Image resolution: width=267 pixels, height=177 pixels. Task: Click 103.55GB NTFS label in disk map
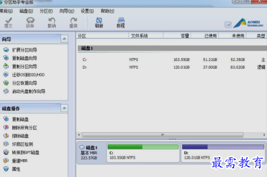123,158
